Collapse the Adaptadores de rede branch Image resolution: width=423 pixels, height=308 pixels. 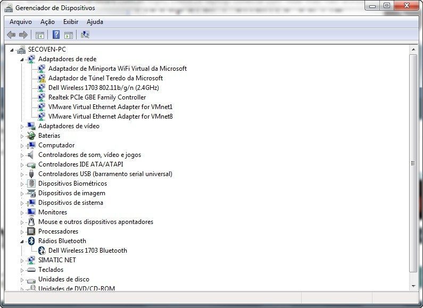pos(22,60)
